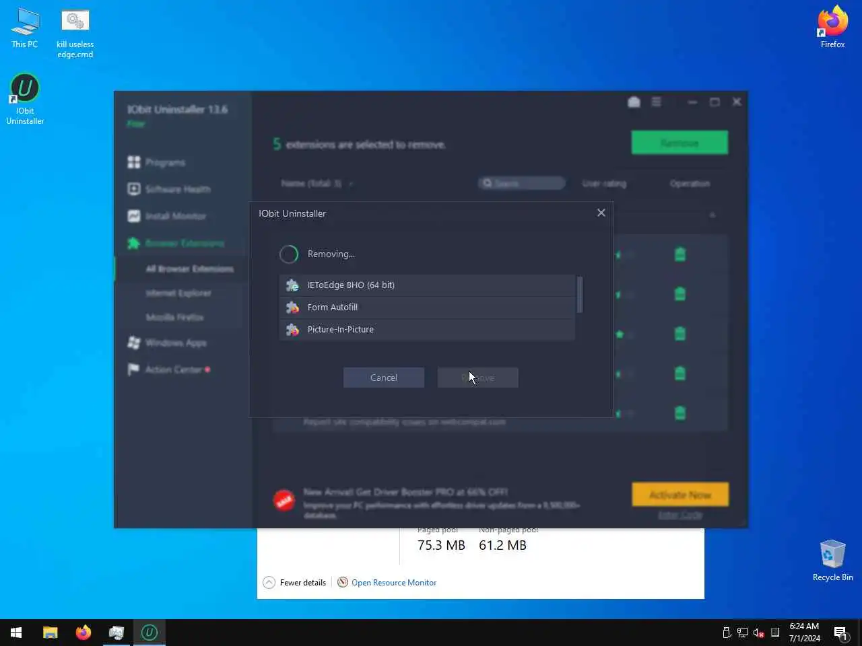Open the Programs section in the sidebar
862x646 pixels.
pyautogui.click(x=165, y=162)
